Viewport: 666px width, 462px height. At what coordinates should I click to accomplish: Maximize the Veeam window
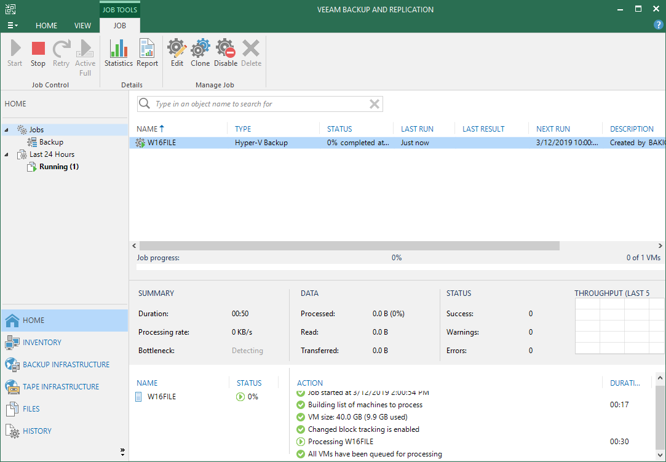(638, 9)
